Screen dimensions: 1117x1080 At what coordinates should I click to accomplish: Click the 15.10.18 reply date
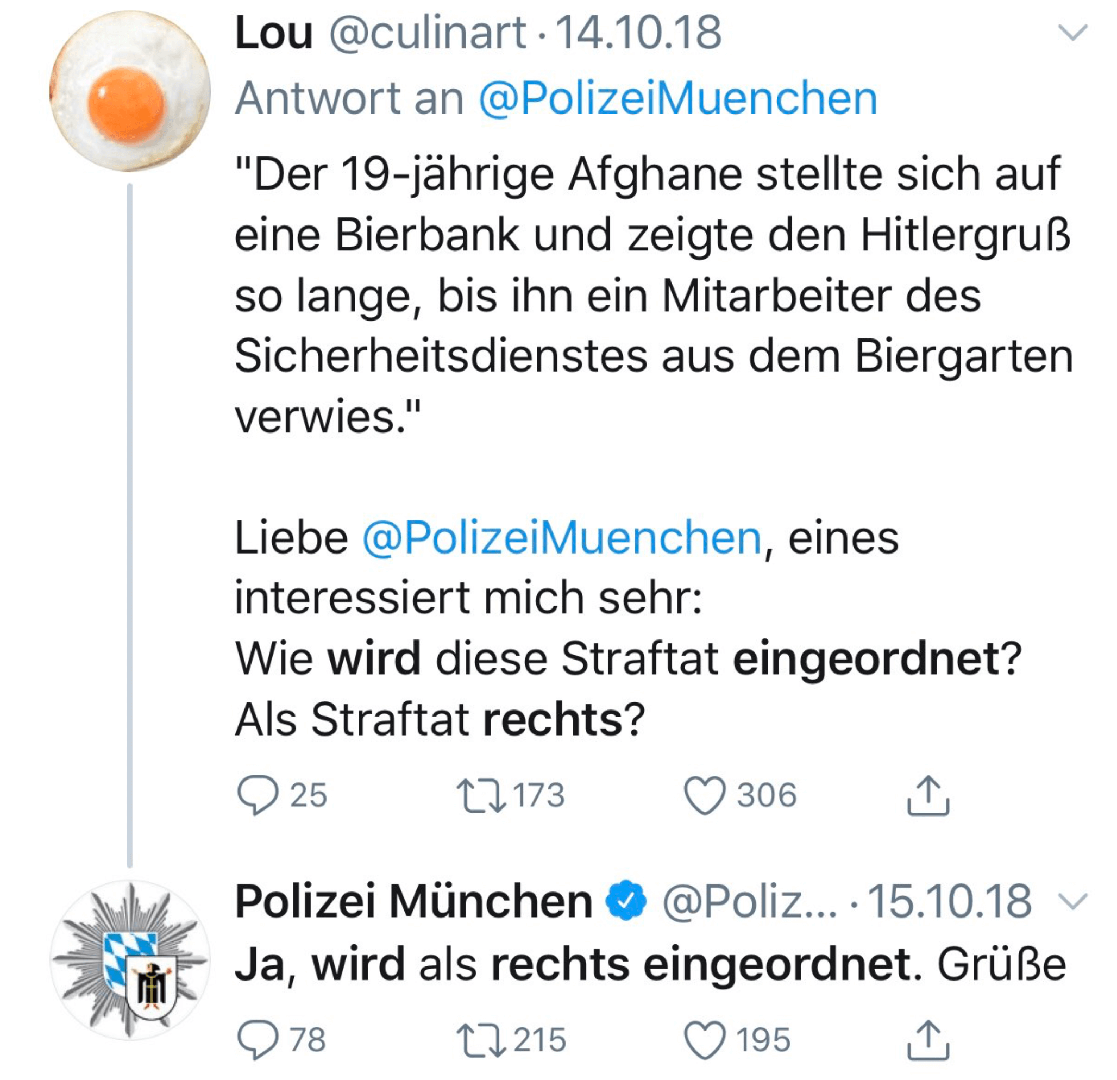point(949,901)
